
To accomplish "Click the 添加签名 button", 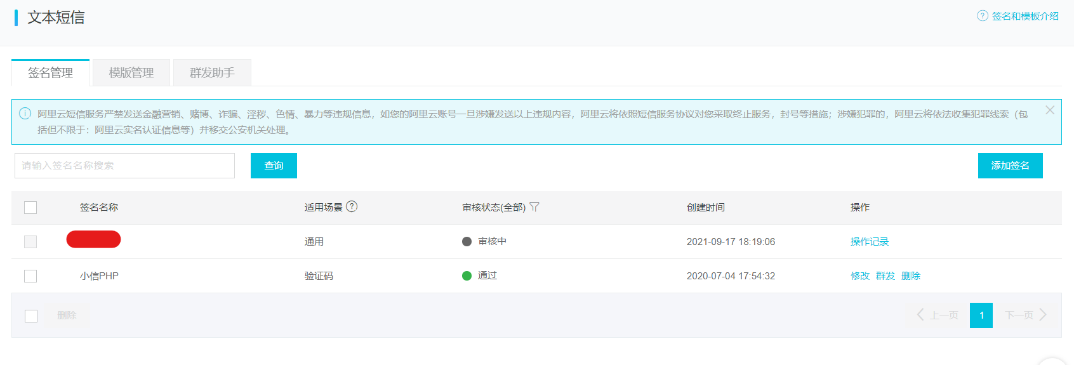I will [x=1010, y=166].
